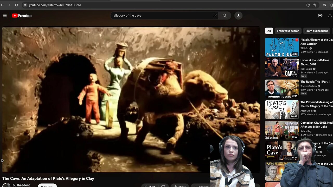Open 'Usher at the Half-Time Show...OMG' title
Viewport: 333px width, 187px height.
point(315,62)
